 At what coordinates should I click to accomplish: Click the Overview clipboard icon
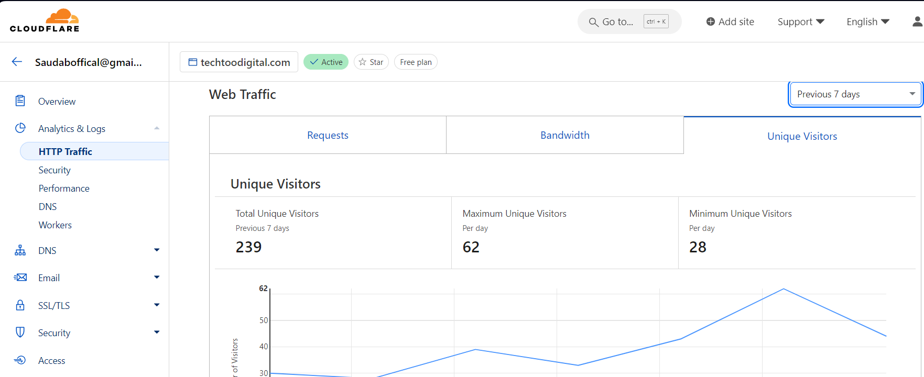click(x=20, y=101)
